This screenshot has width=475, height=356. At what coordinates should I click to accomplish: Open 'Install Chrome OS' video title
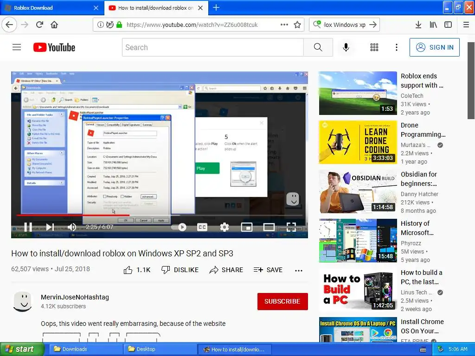(x=422, y=326)
